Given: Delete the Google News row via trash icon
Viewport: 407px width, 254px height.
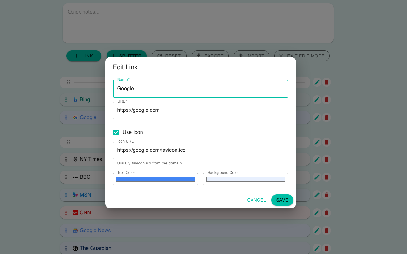Looking at the screenshot, I should [326, 231].
